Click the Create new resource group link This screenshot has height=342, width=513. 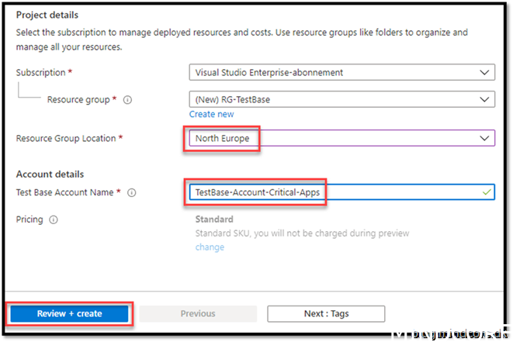[x=211, y=114]
